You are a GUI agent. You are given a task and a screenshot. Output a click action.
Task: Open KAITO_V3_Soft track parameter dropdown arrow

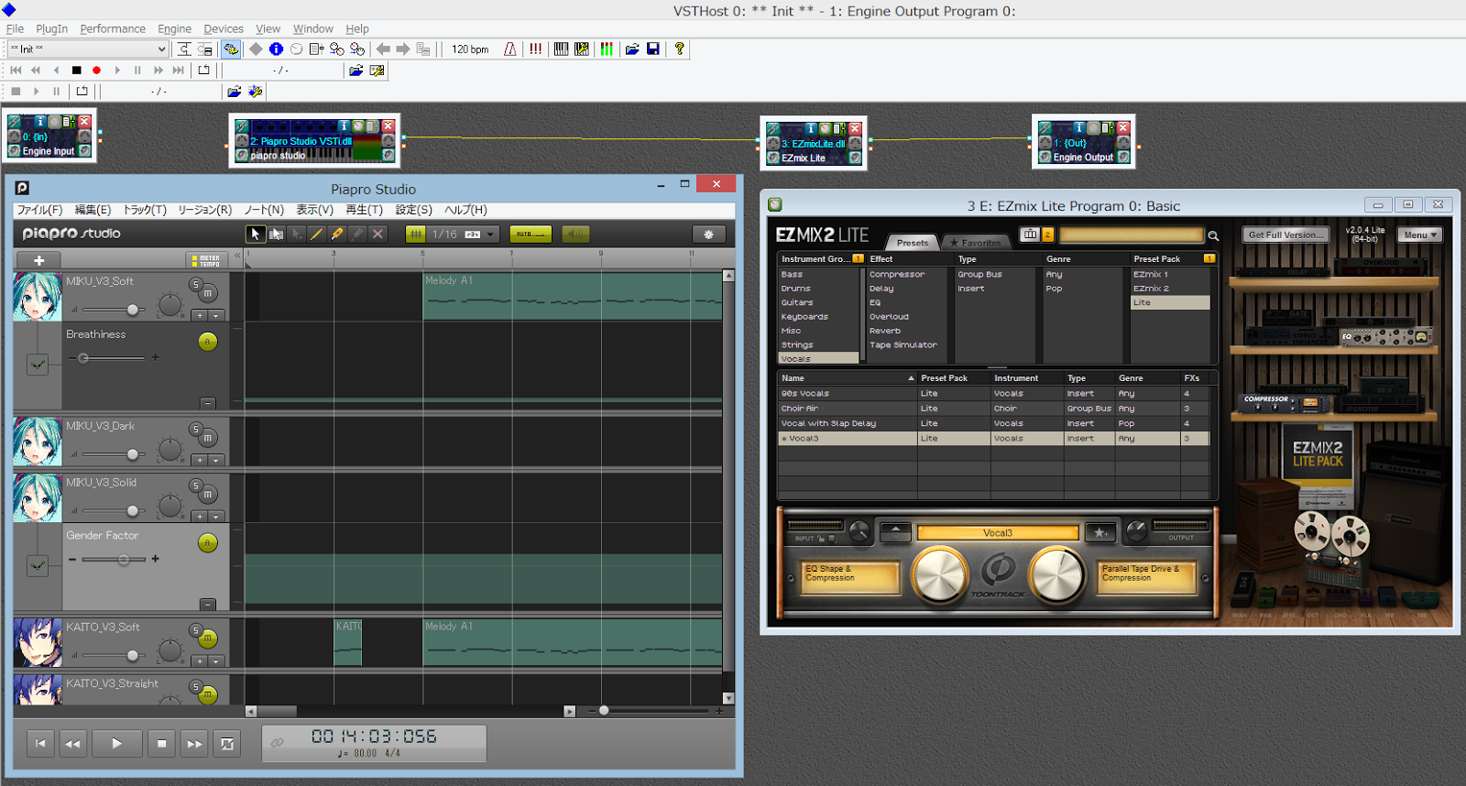coord(216,660)
